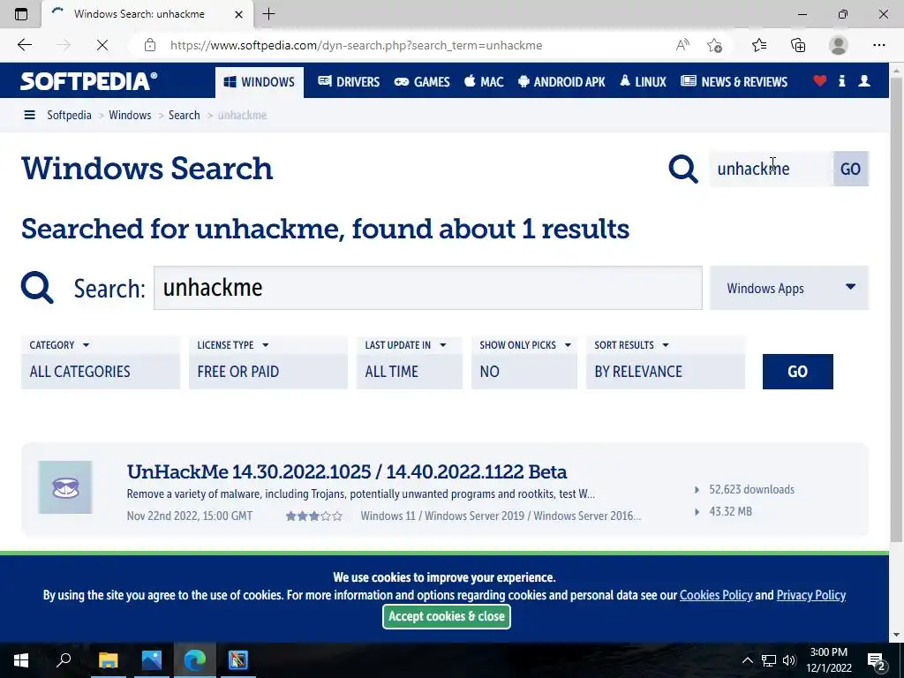Expand the LAST UPDATE IN filter

[406, 345]
